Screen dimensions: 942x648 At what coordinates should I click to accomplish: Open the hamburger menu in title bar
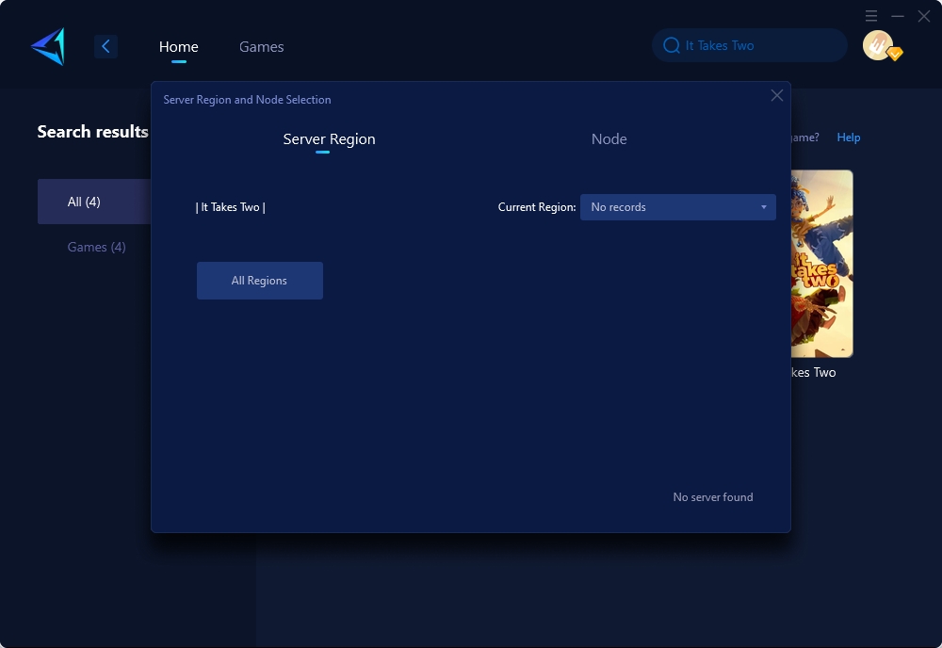tap(871, 16)
